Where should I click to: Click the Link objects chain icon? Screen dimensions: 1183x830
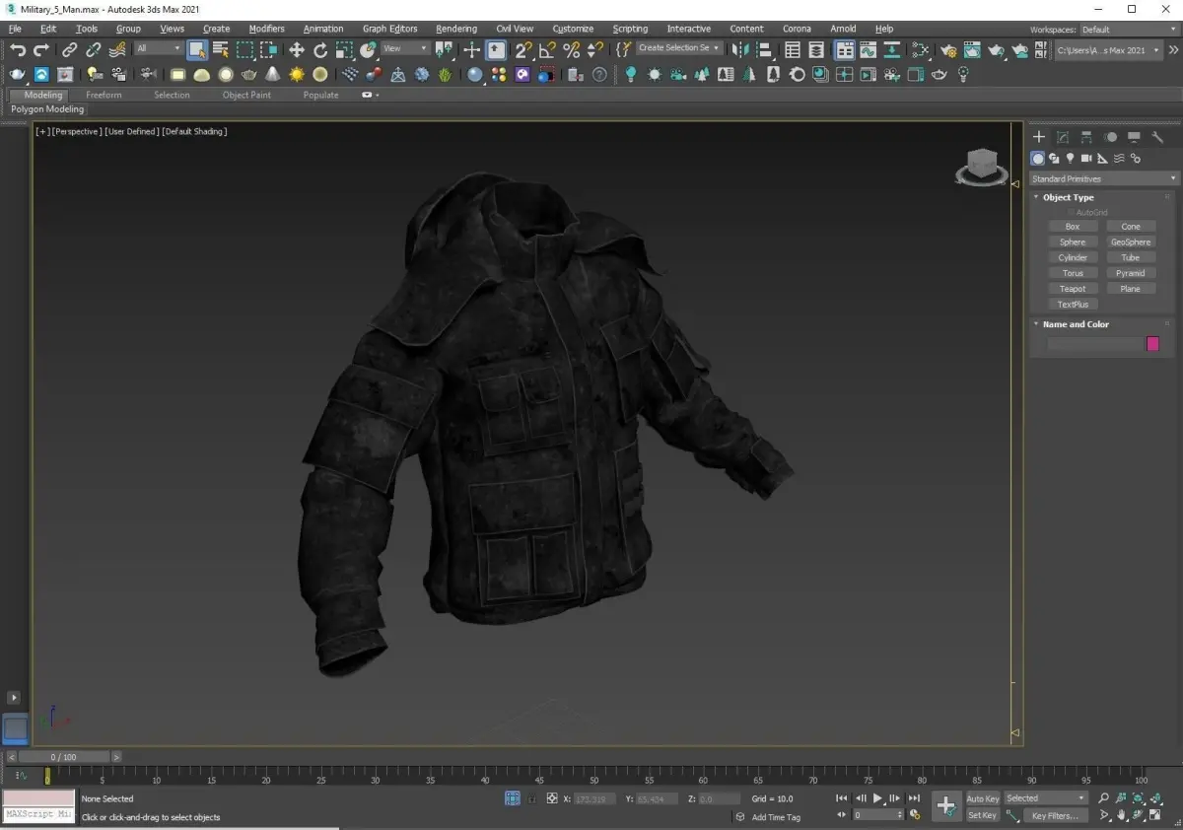click(x=69, y=49)
